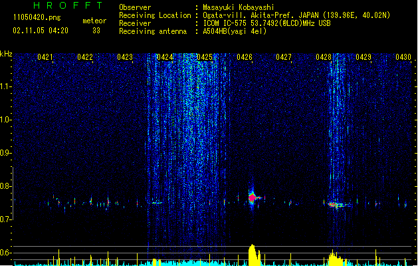This screenshot has width=418, height=266.
Task: Click the Observer label
Action: point(135,7)
